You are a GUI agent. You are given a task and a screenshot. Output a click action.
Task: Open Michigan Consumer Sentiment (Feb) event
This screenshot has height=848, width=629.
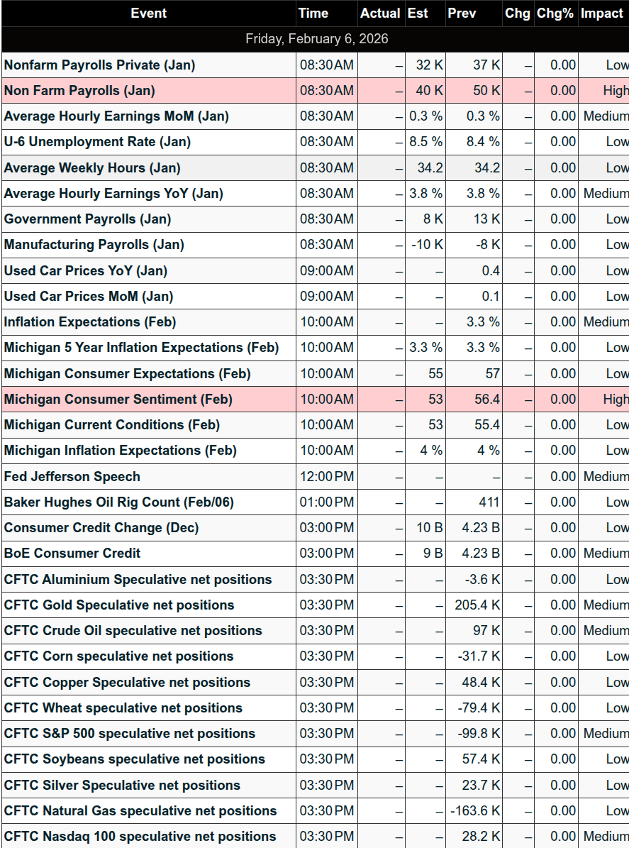(x=118, y=400)
